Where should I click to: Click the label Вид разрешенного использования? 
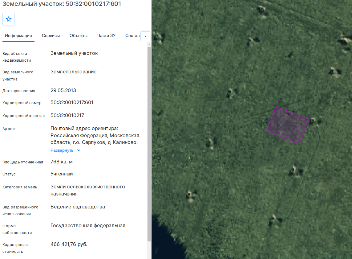click(x=20, y=210)
